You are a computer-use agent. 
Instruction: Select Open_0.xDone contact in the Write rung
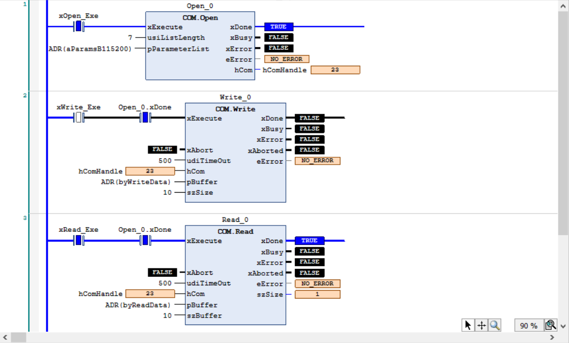[145, 118]
